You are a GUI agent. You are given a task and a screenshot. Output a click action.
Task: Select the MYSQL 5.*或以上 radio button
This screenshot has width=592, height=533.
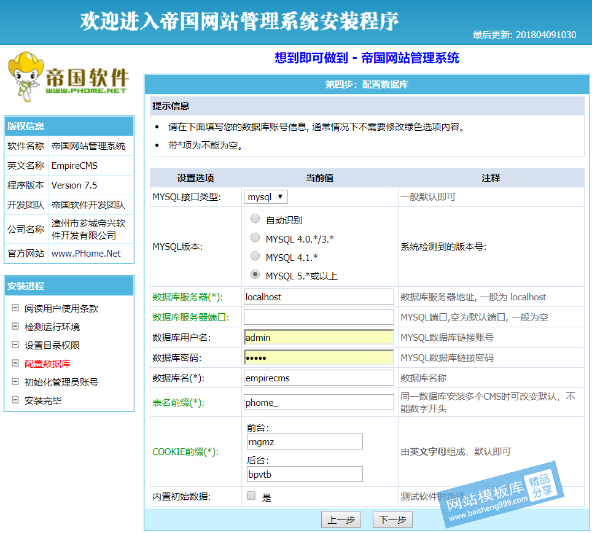(255, 274)
